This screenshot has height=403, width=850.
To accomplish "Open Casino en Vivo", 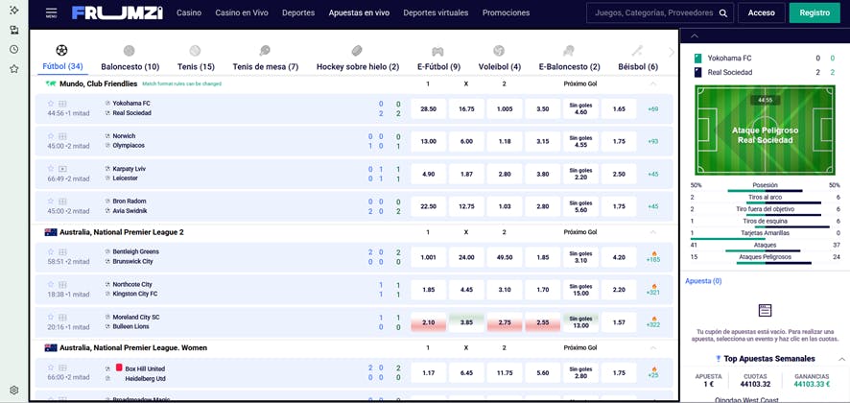I will tap(242, 13).
